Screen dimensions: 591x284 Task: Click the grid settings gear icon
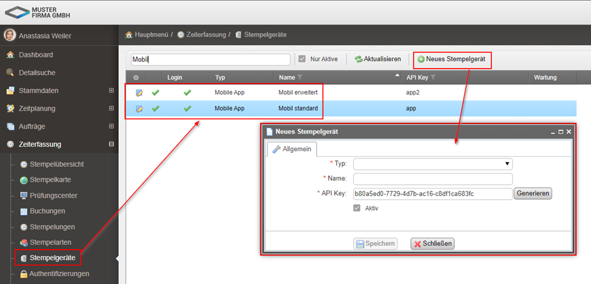coord(136,77)
